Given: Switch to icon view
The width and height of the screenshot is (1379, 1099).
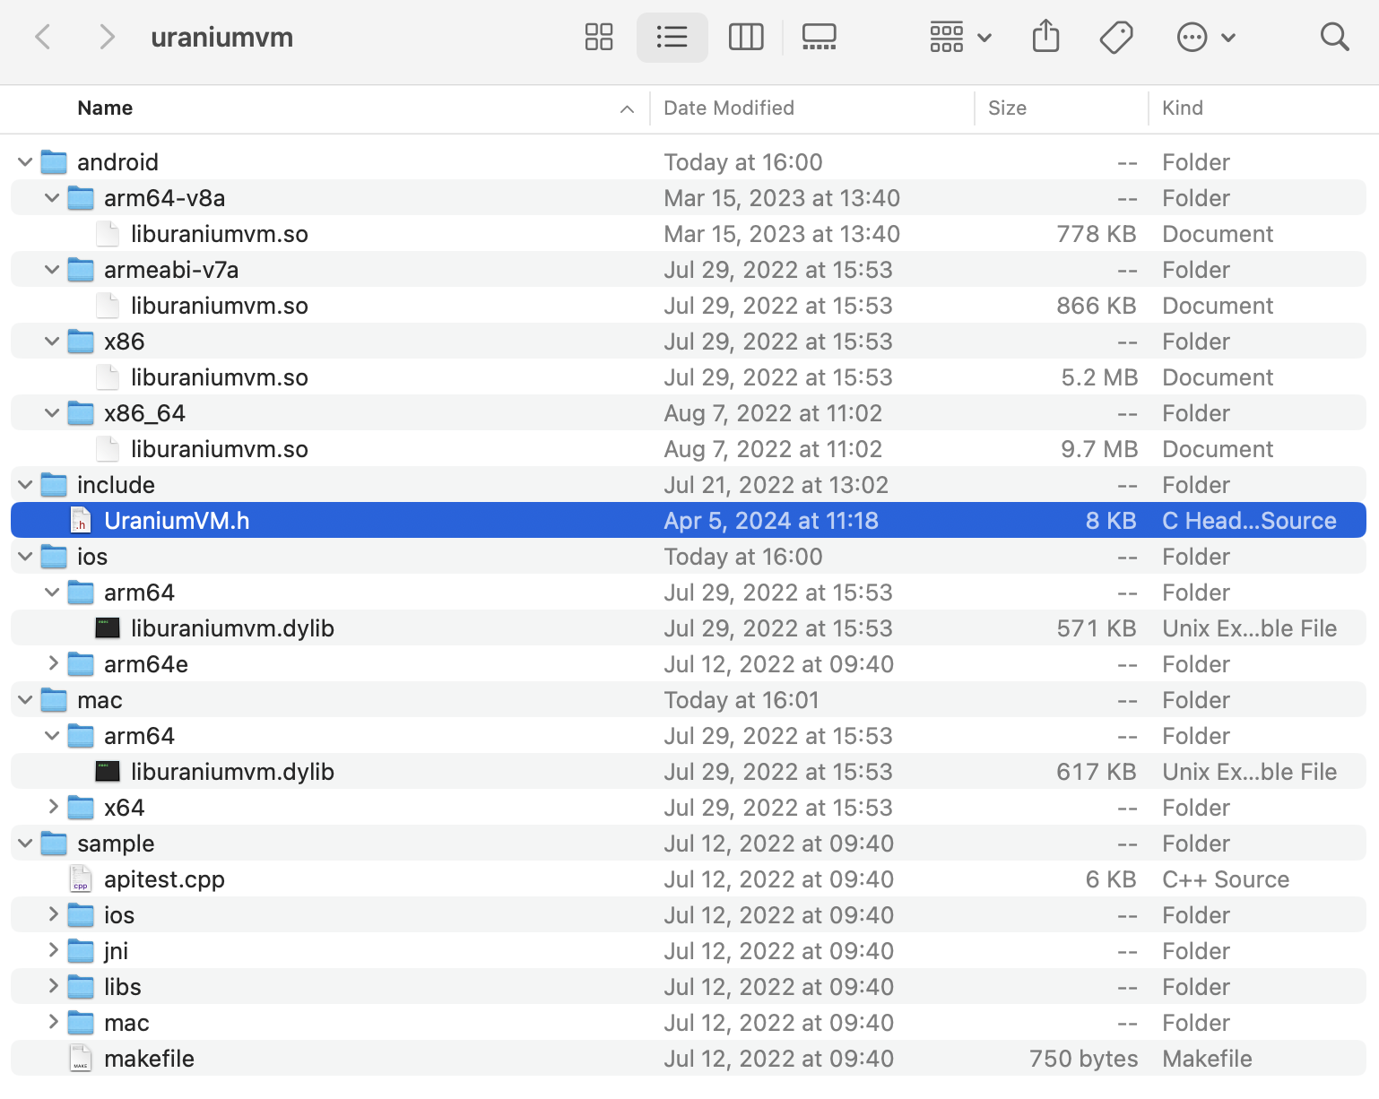Looking at the screenshot, I should pos(599,37).
